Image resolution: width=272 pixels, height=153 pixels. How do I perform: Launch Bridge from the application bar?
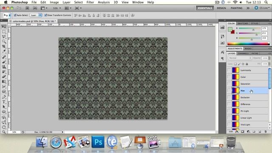tap(27, 8)
